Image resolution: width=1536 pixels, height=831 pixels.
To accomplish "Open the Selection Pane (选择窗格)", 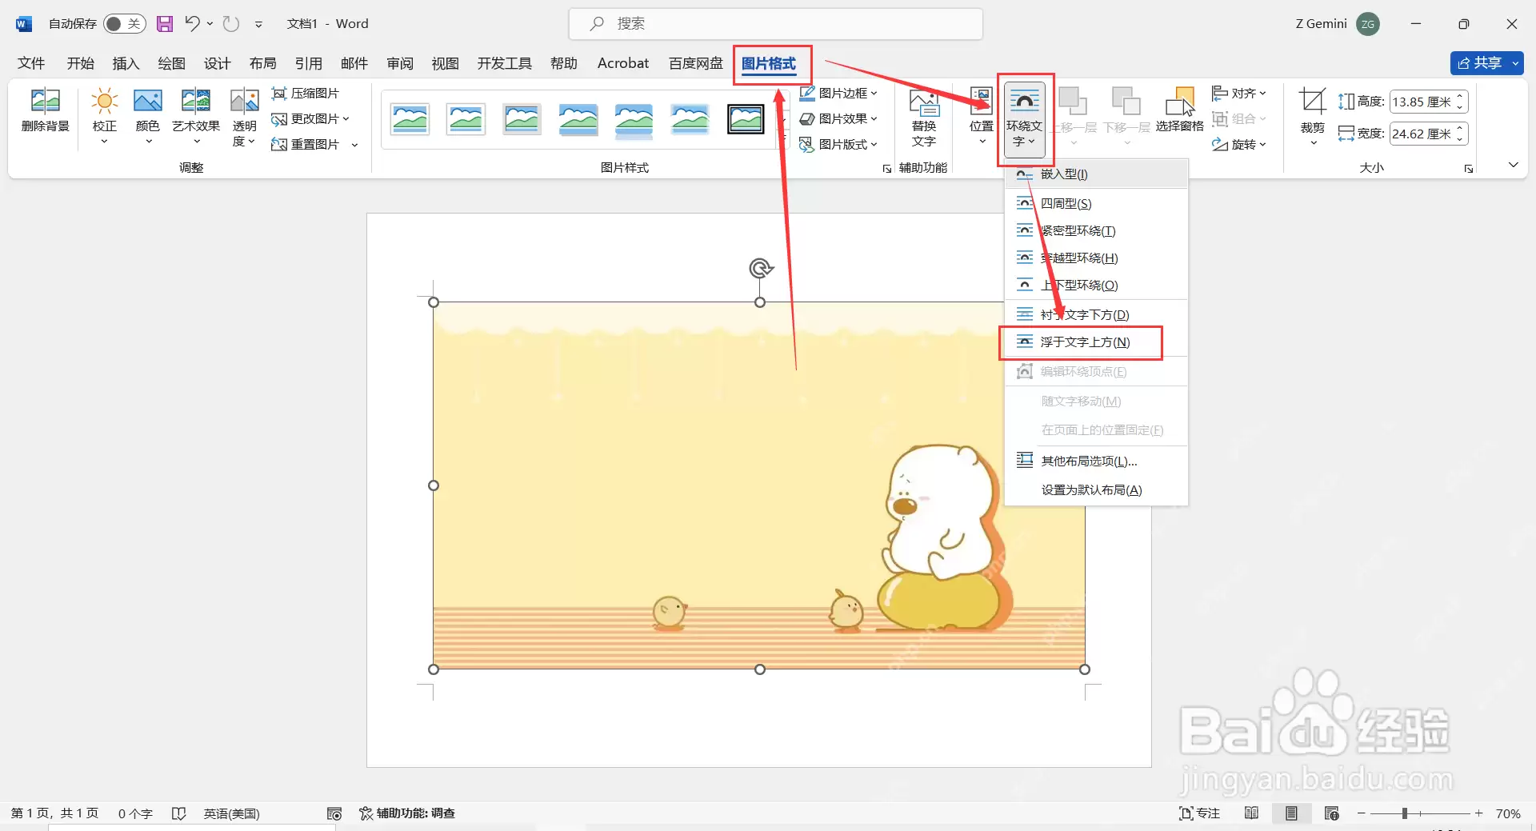I will [x=1180, y=110].
